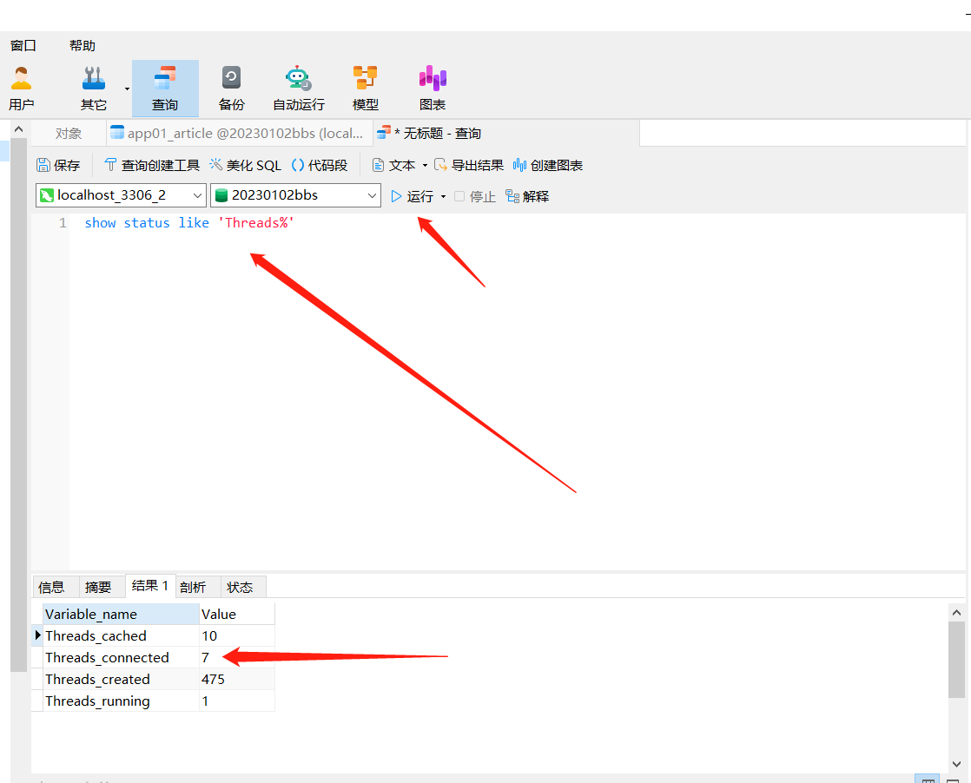Image resolution: width=971 pixels, height=783 pixels.
Task: Click 导出结果 export results
Action: click(469, 165)
